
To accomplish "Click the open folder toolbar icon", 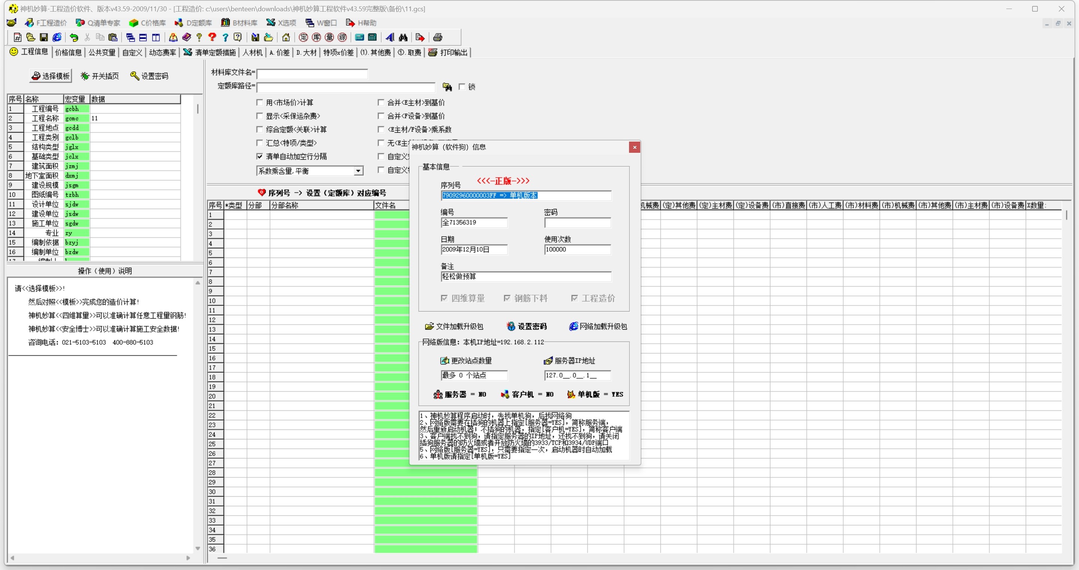I will (31, 37).
